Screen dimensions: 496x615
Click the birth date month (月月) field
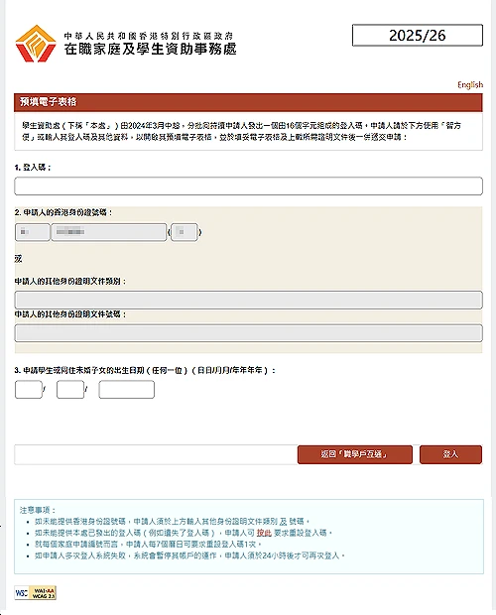coord(70,390)
